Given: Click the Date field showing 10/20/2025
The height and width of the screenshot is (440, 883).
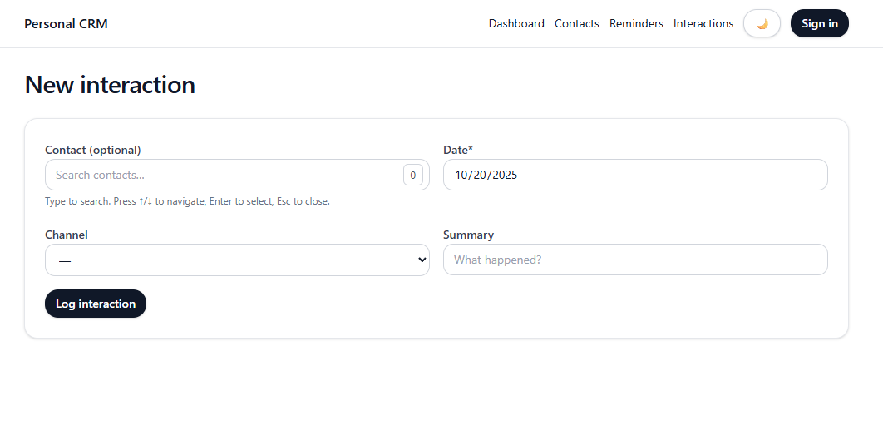Looking at the screenshot, I should coord(635,175).
